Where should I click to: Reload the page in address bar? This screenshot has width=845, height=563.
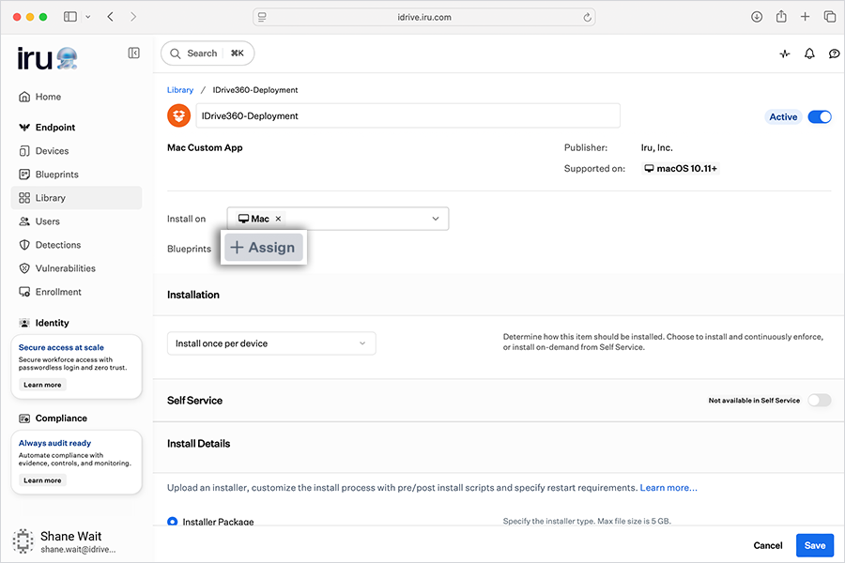click(x=587, y=17)
